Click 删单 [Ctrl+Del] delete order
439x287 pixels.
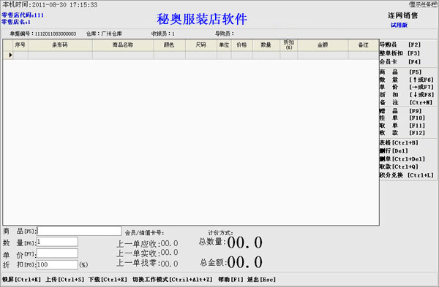pyautogui.click(x=402, y=158)
